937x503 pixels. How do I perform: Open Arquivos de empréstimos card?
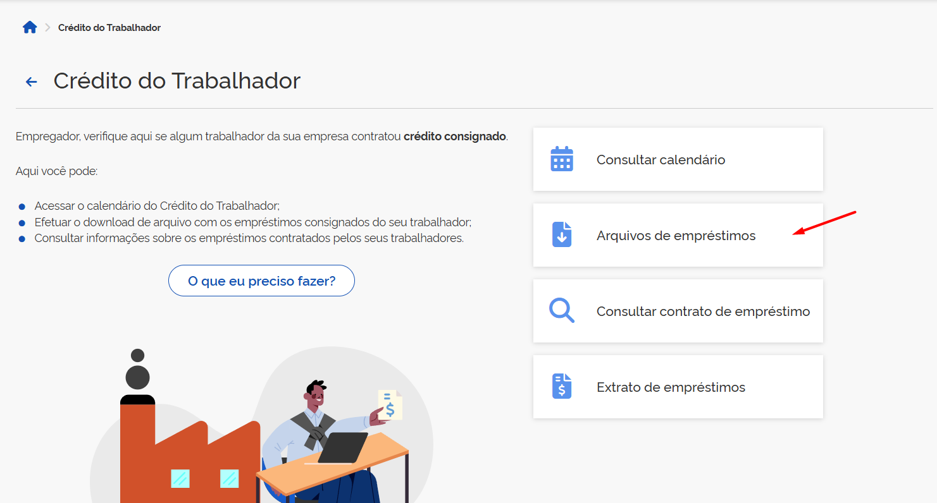pyautogui.click(x=678, y=235)
